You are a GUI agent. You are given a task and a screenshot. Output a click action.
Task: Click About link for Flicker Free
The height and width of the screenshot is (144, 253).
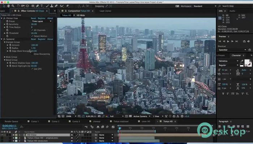tap(50, 18)
